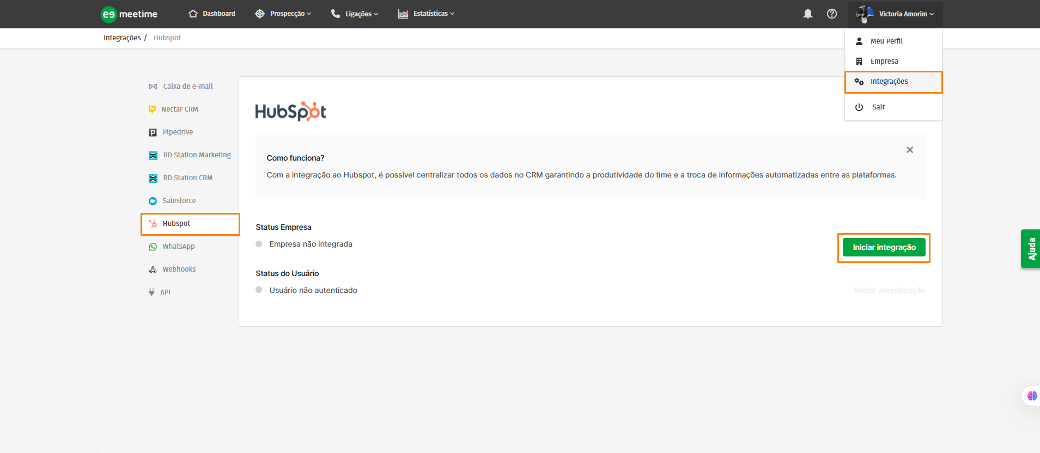Click the API plug icon
The image size is (1040, 453).
(x=151, y=292)
